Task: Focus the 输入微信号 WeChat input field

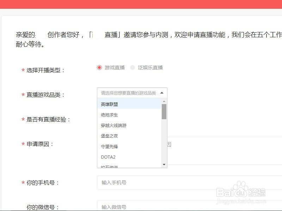Action: 189,206
